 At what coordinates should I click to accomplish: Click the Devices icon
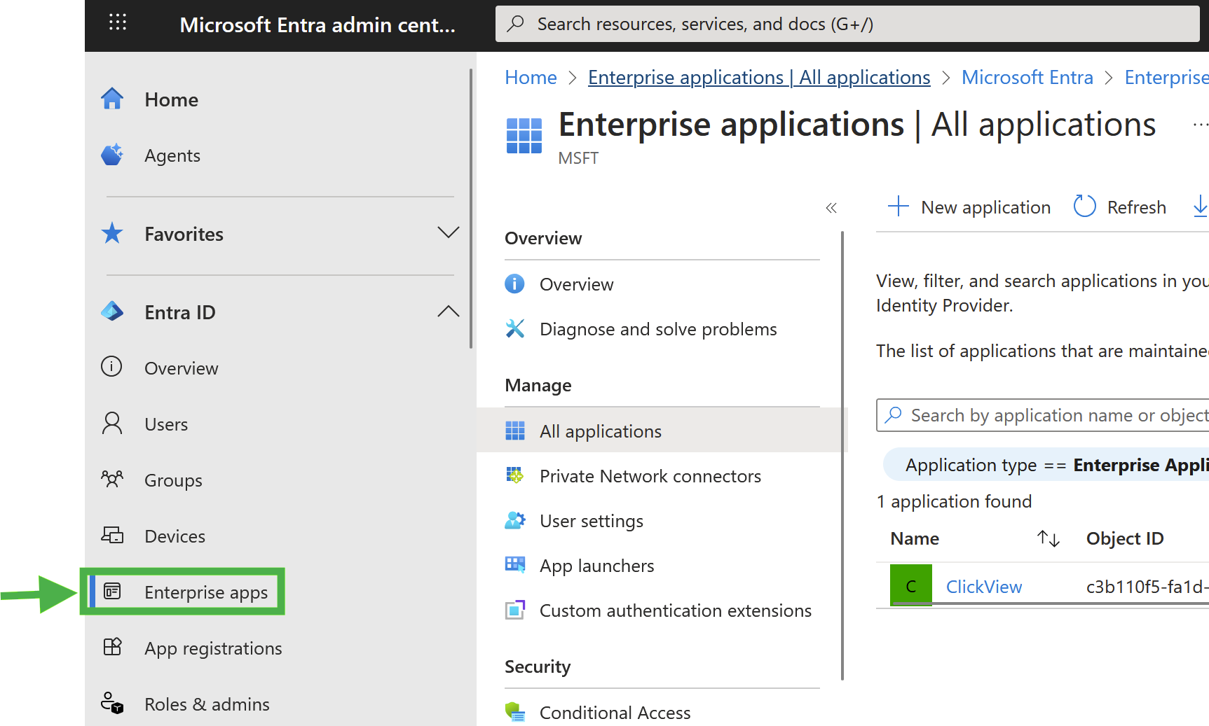pos(112,536)
